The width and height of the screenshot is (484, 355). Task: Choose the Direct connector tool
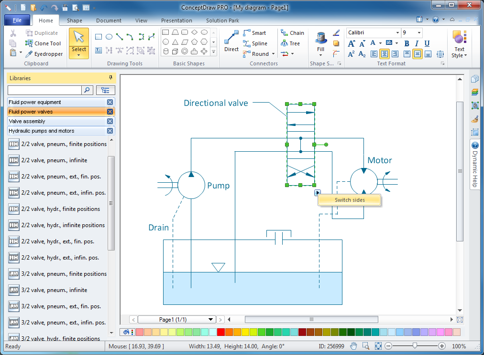pos(231,41)
